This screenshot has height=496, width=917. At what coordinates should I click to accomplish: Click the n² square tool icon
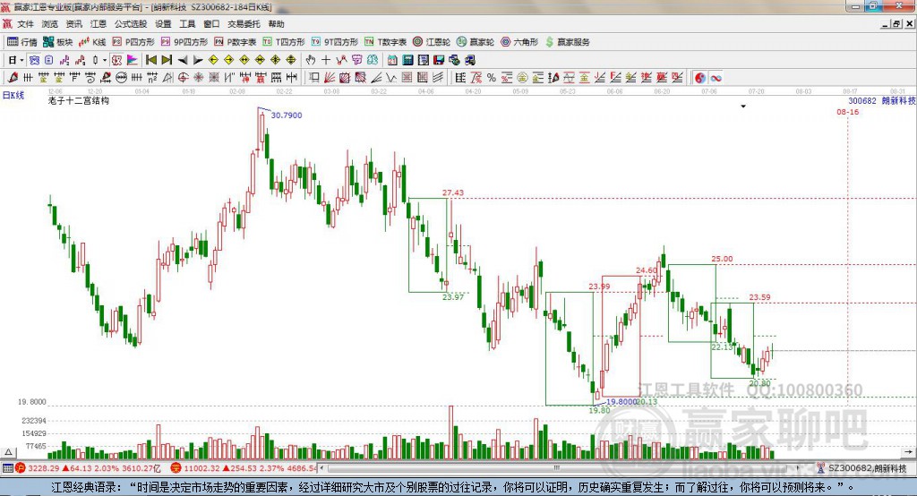pyautogui.click(x=152, y=77)
